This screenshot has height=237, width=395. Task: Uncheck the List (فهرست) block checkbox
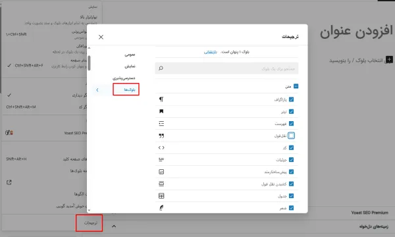coord(291,123)
